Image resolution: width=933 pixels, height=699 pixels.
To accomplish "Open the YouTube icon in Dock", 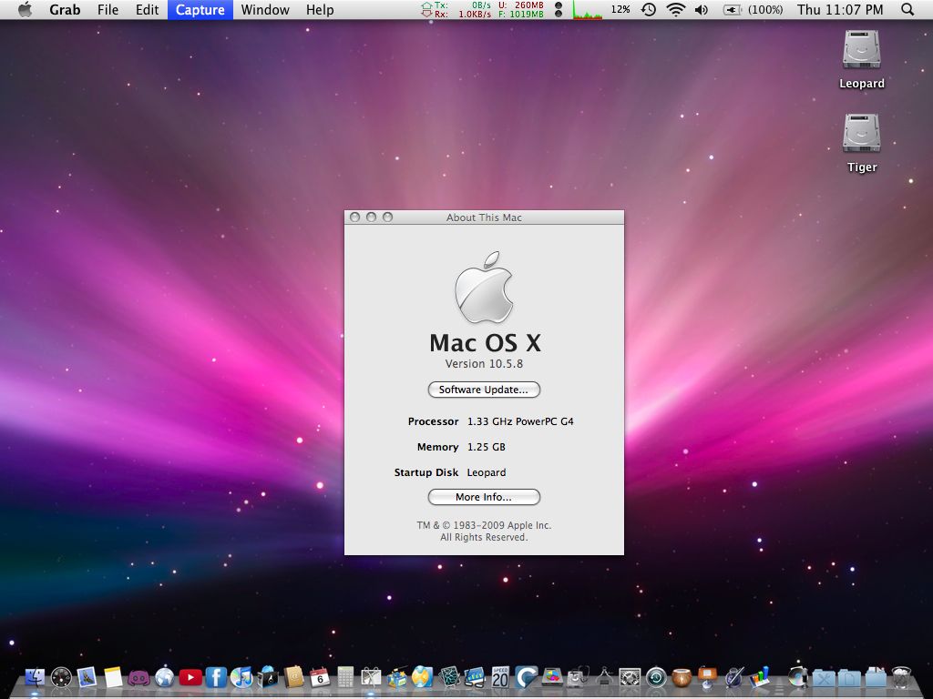I will tap(190, 677).
